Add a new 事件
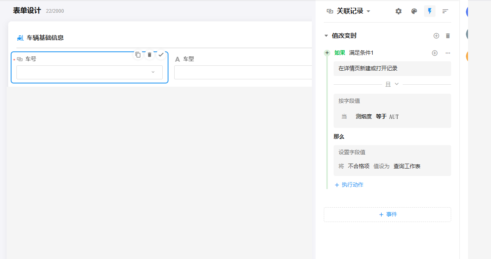Screen dimensions: 491x259 [387, 215]
